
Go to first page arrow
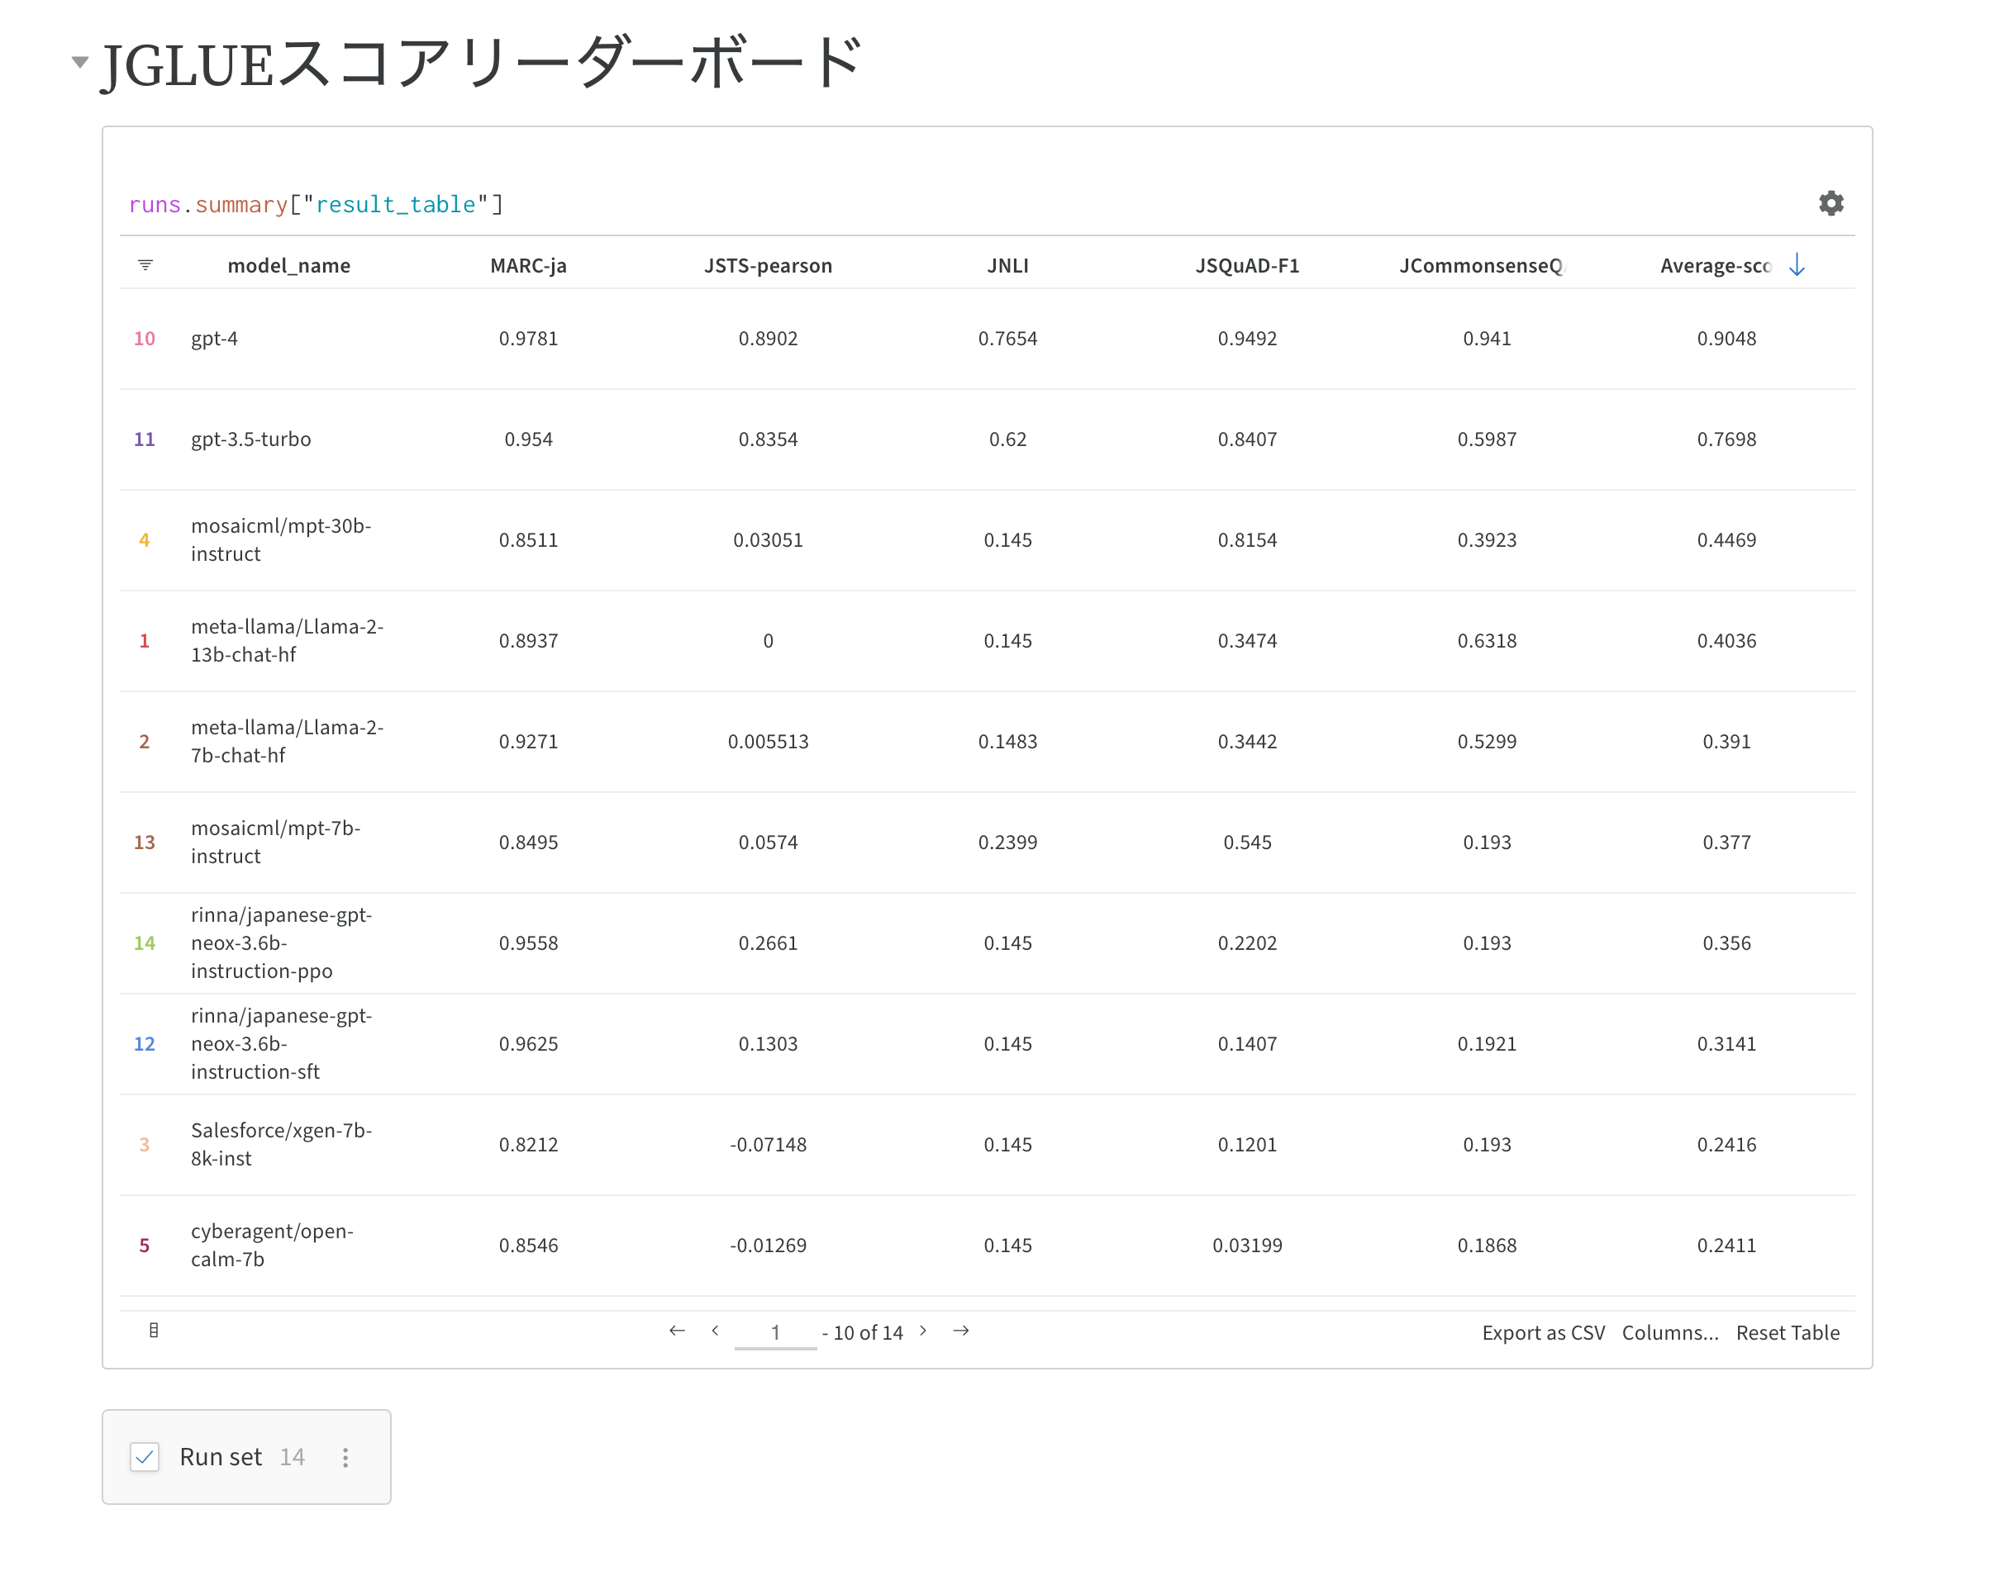pos(677,1331)
